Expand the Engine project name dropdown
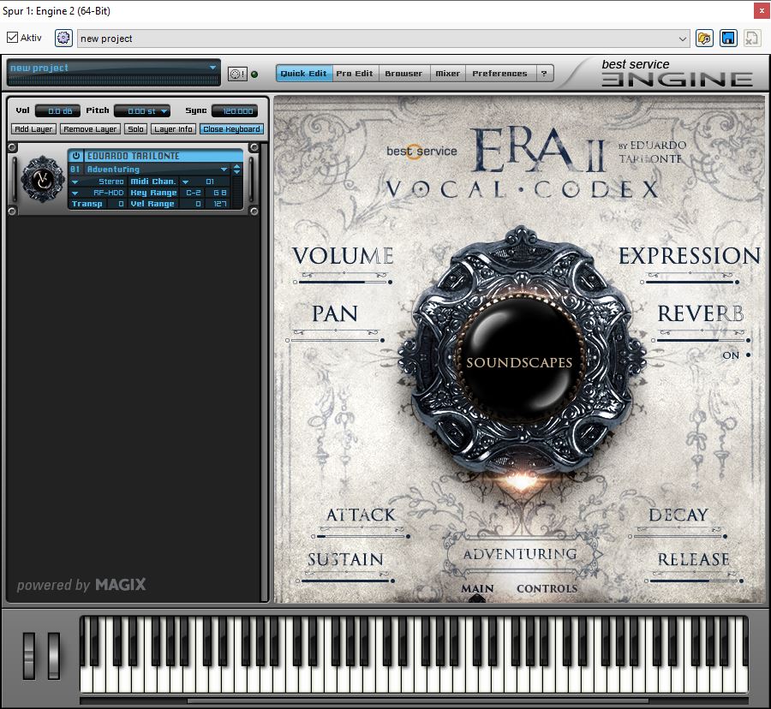 pyautogui.click(x=212, y=68)
